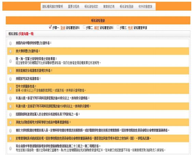Image resolution: width=193 pixels, height=155 pixels.
Task: Pick the 於專業領域具卓越成就表現 radio button
Action: [11, 139]
